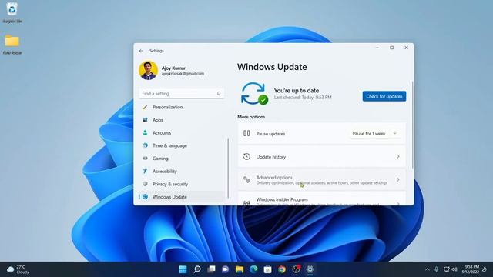Open the weather widget on taskbar
The width and height of the screenshot is (493, 277).
click(18, 269)
